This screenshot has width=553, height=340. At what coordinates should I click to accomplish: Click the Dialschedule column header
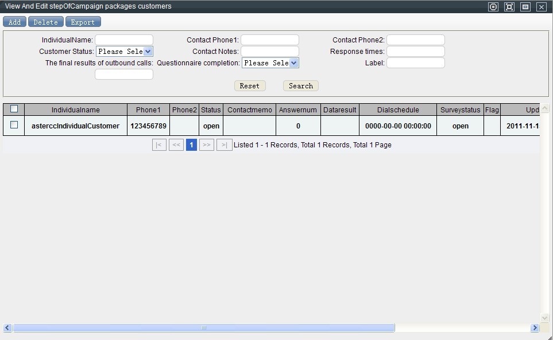click(398, 110)
